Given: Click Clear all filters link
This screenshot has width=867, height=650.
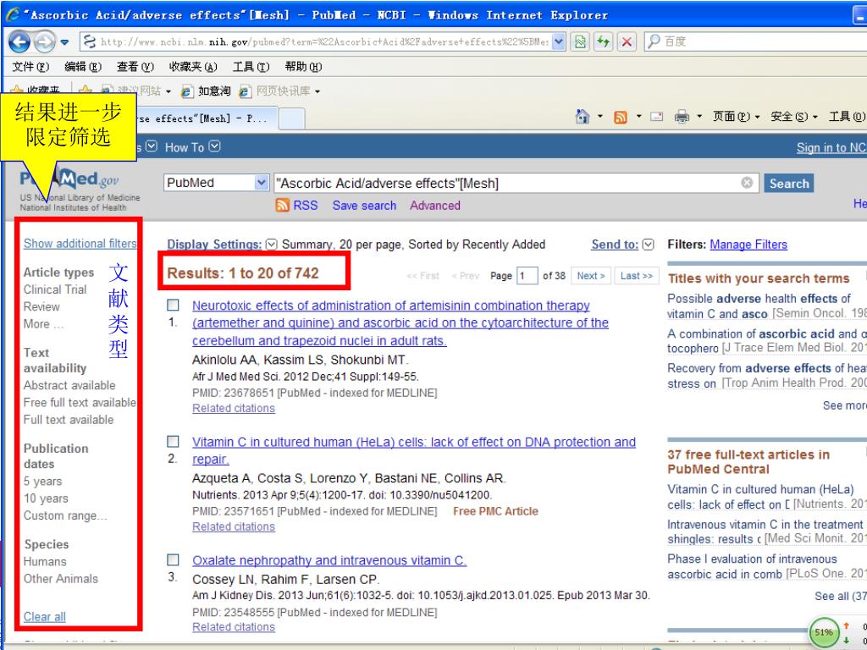Looking at the screenshot, I should 44,617.
